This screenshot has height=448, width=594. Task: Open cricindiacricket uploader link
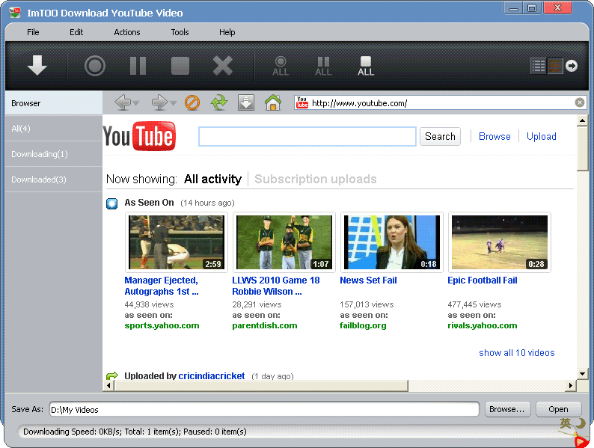[212, 375]
